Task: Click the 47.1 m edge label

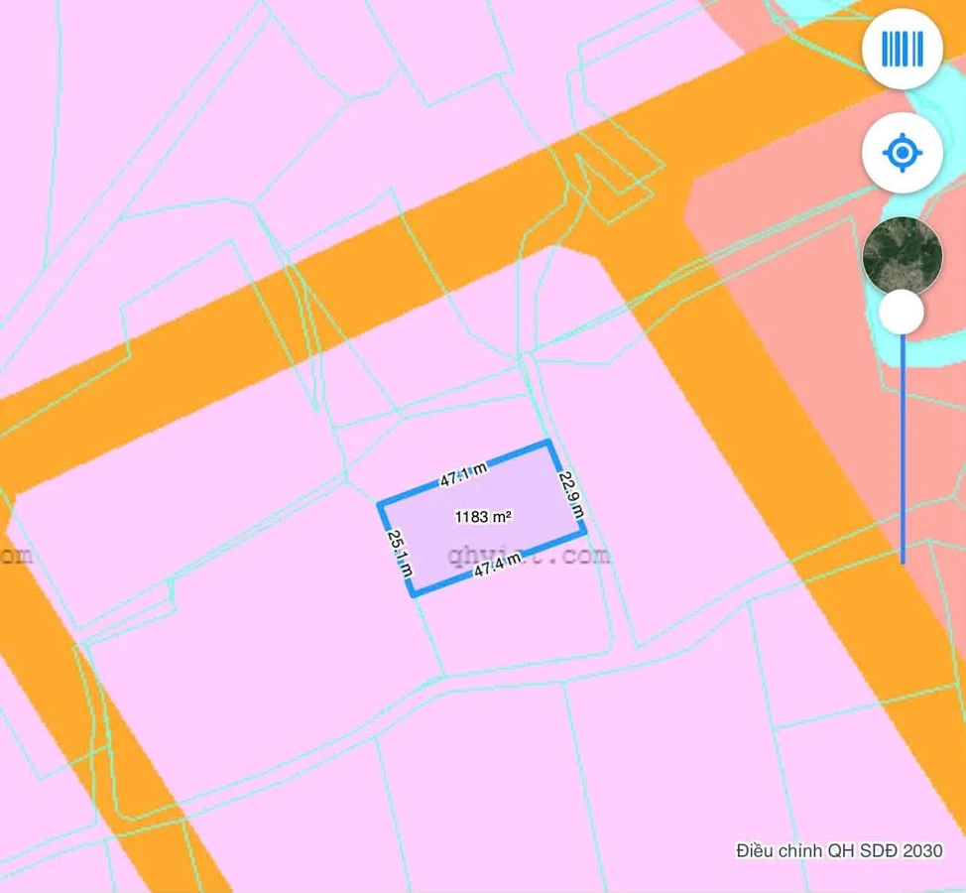Action: (x=463, y=474)
